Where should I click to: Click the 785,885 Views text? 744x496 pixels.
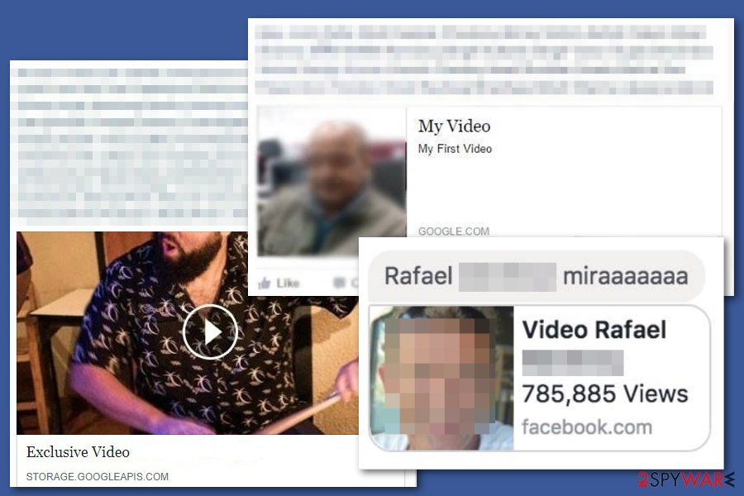(x=605, y=393)
